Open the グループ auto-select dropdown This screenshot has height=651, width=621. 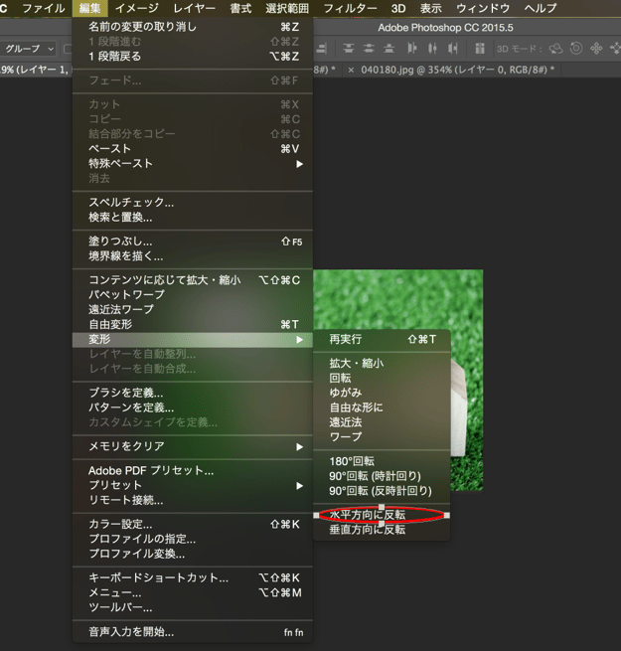tap(28, 48)
